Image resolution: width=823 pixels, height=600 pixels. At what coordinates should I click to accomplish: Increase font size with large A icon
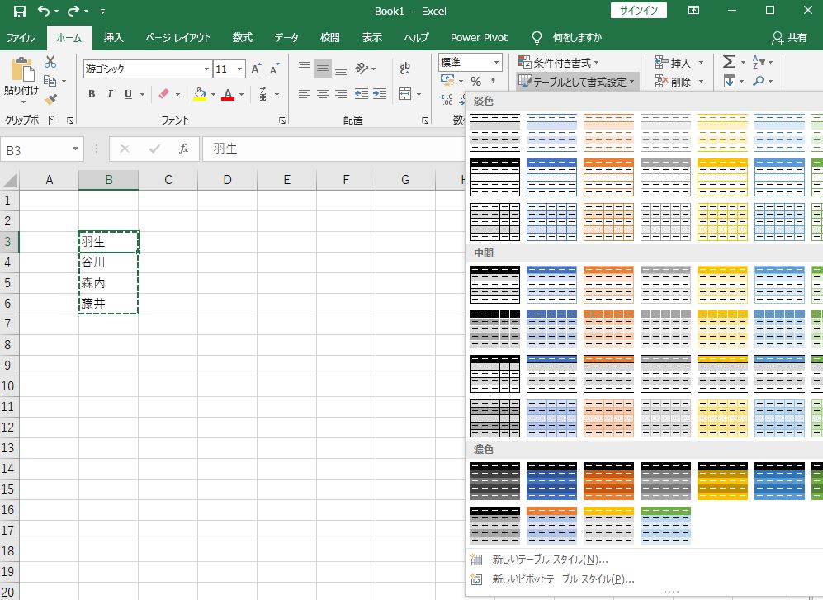(x=256, y=69)
